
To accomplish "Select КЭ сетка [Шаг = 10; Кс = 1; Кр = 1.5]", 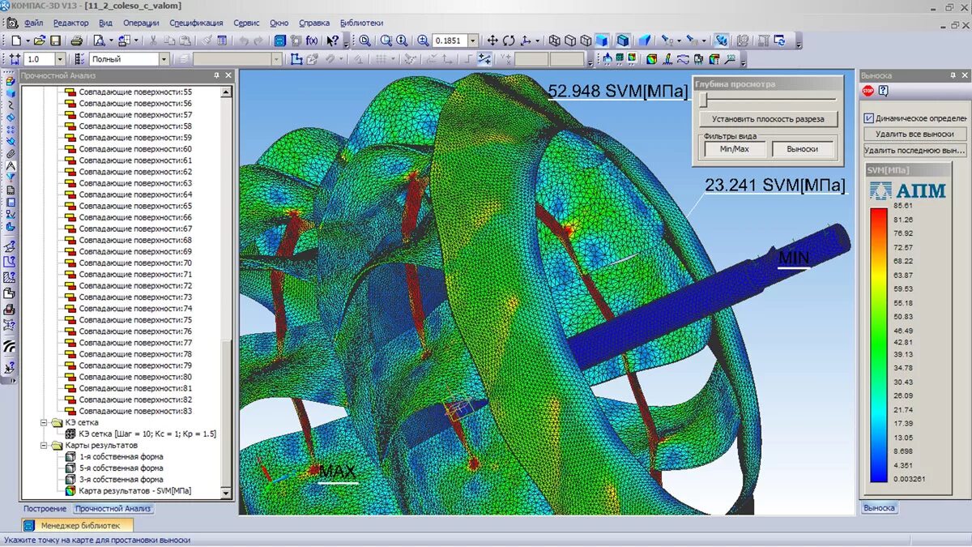I will click(147, 434).
